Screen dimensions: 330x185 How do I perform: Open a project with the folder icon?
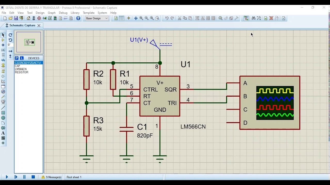click(x=11, y=18)
